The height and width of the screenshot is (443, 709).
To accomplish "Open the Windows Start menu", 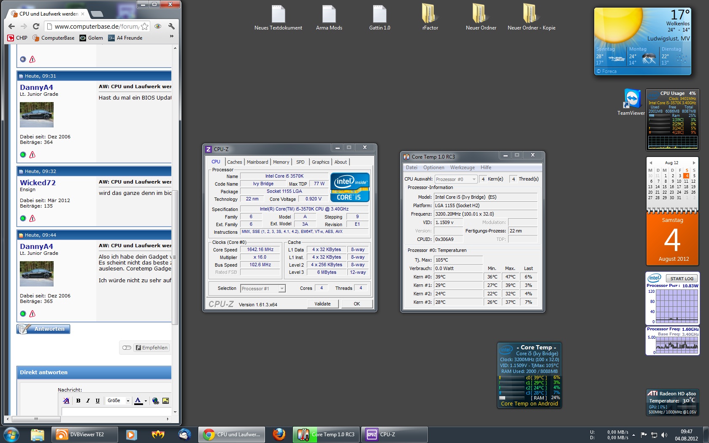I will (11, 435).
